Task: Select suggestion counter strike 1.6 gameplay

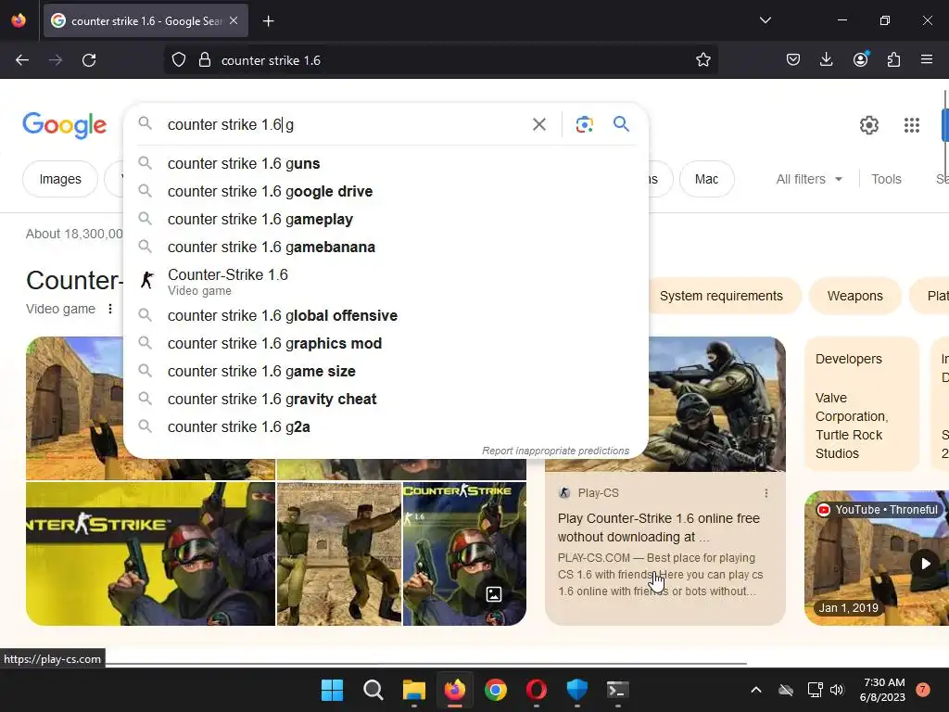Action: click(386, 219)
